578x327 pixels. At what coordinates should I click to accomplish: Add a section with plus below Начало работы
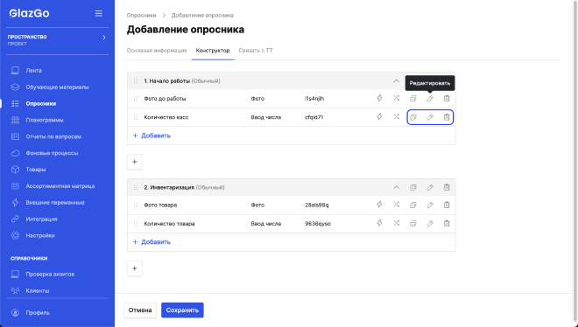135,162
